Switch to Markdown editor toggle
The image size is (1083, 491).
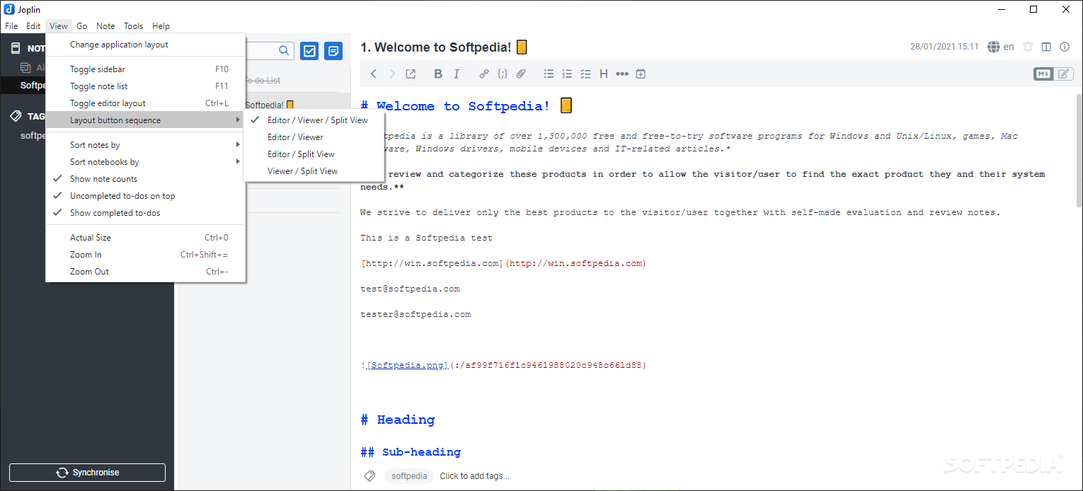pos(1043,74)
